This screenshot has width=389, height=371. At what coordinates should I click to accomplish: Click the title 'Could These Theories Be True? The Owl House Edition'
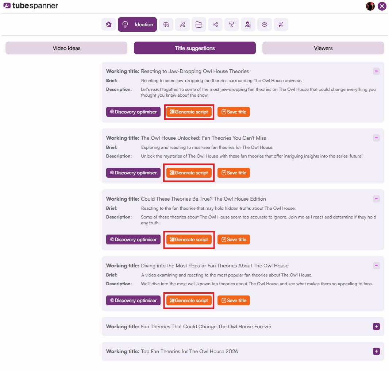[x=203, y=199]
